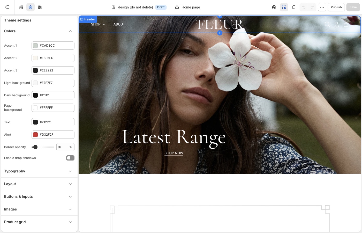Collapse the Colors section
The width and height of the screenshot is (362, 233).
[x=70, y=31]
